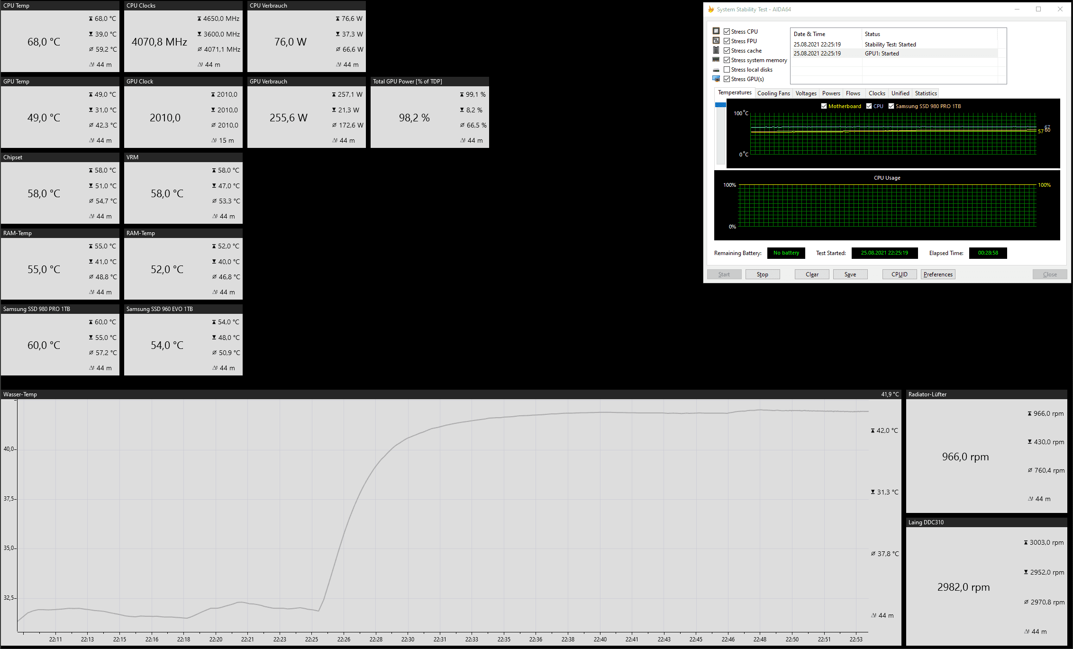Open the Flows tab

[853, 93]
